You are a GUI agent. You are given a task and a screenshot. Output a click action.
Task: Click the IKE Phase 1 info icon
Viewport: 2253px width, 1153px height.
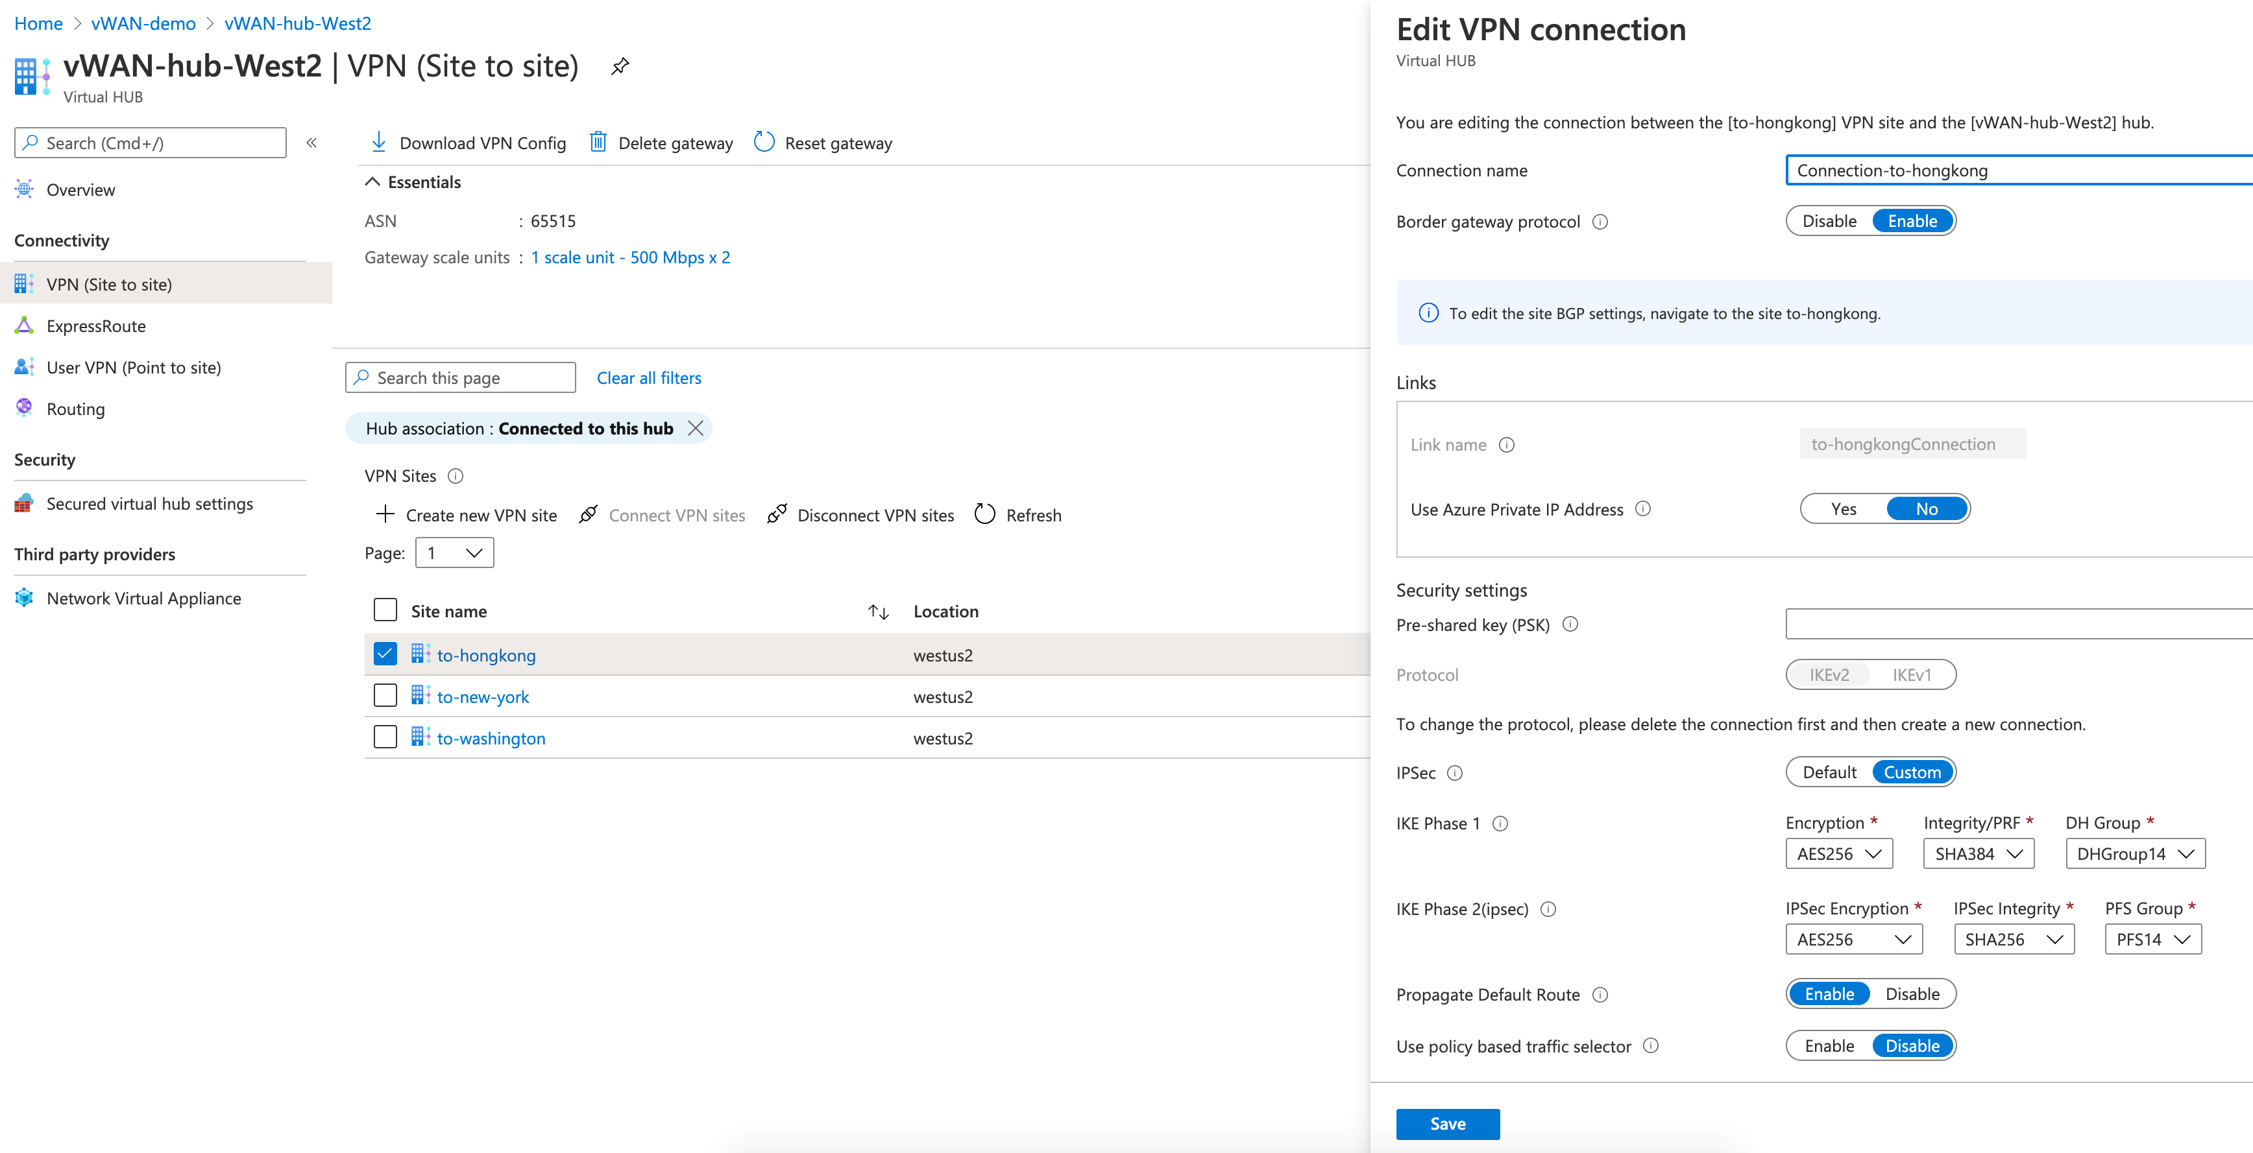[1500, 824]
